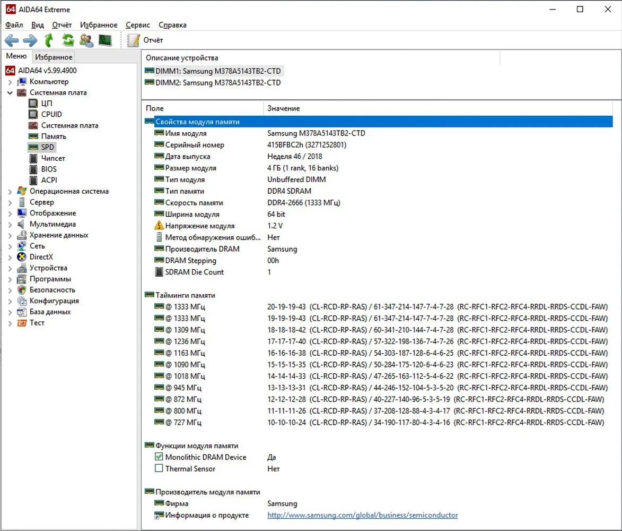
Task: Open the Файл menu
Action: point(14,25)
